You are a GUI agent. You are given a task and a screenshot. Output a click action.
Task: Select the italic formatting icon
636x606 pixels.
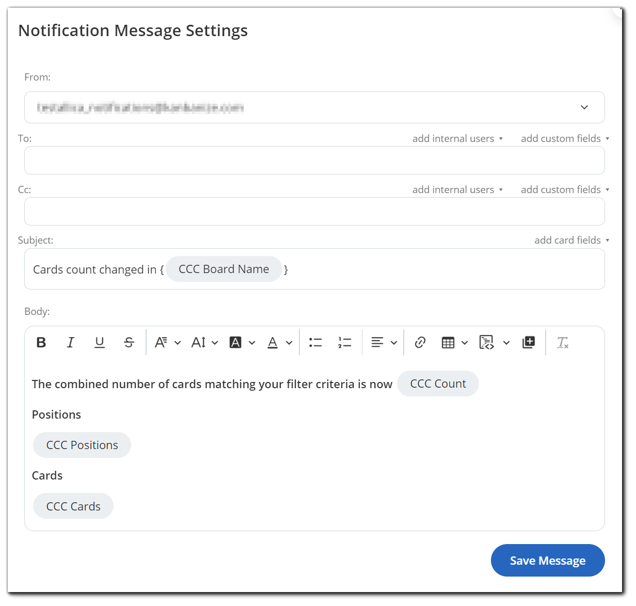(x=71, y=342)
